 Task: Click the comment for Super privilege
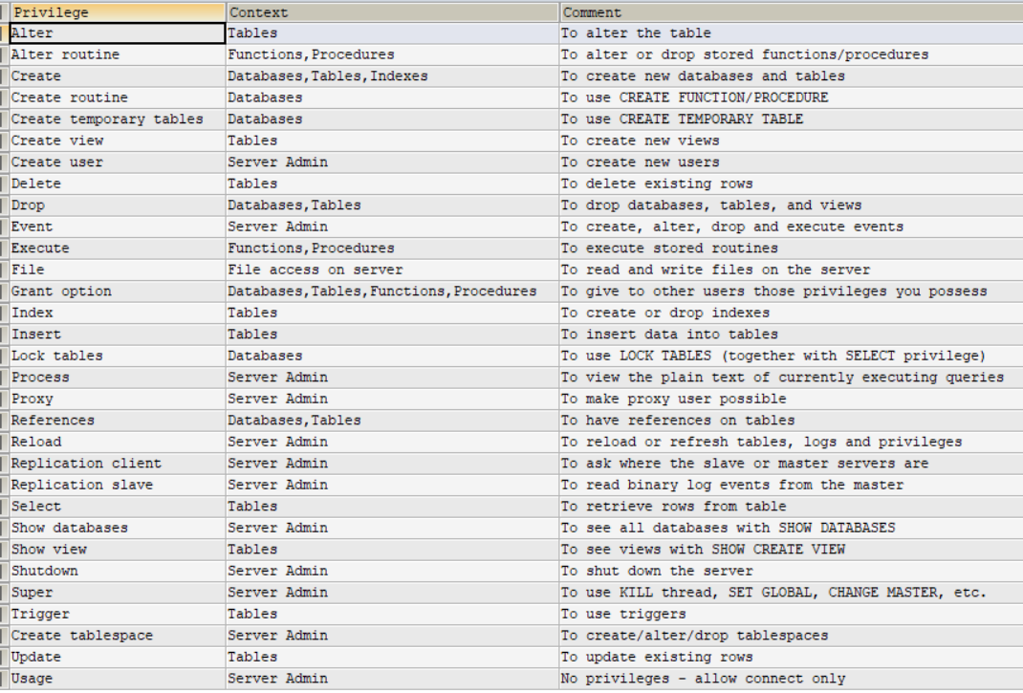click(x=773, y=593)
